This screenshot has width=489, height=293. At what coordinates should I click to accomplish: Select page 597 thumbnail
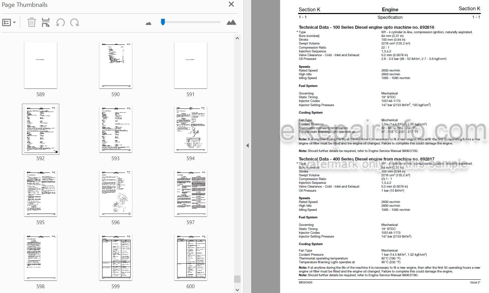(191, 193)
